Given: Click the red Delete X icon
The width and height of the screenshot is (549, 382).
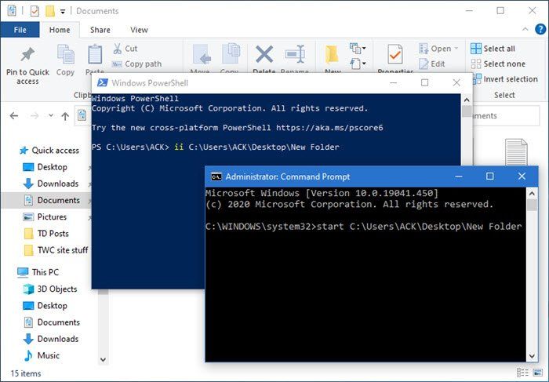Looking at the screenshot, I should pos(264,54).
